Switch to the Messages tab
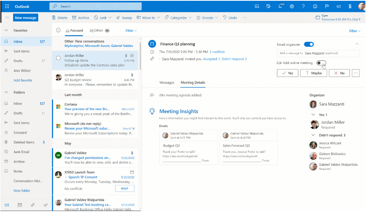Screen dimensions: 388x213 (167, 83)
